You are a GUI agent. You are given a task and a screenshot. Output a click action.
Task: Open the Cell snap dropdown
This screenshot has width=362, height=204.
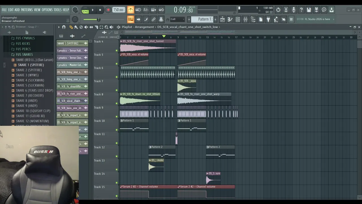177,19
